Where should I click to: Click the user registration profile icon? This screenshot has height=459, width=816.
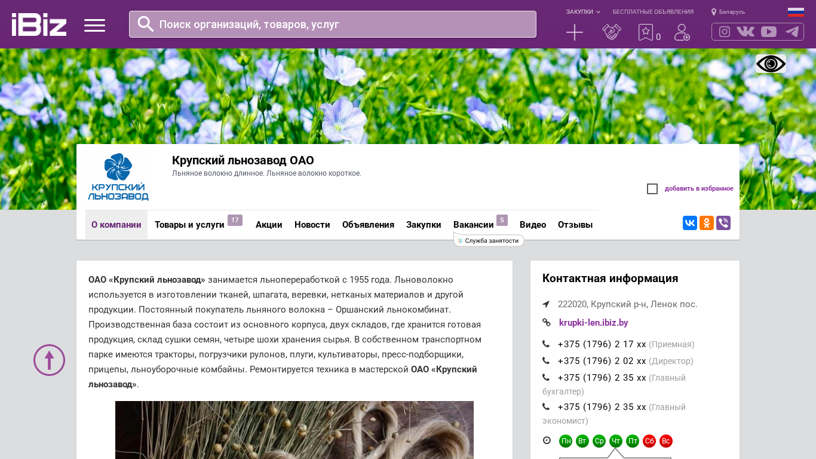[682, 32]
